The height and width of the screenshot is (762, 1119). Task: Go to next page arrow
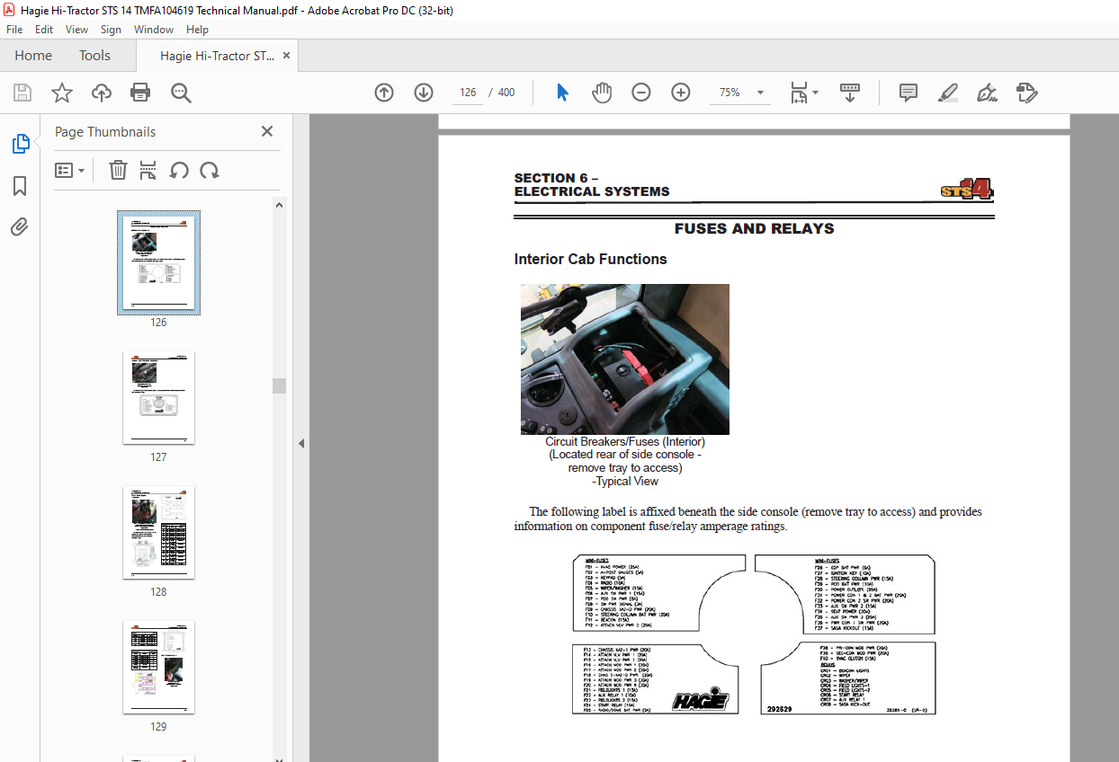tap(424, 93)
